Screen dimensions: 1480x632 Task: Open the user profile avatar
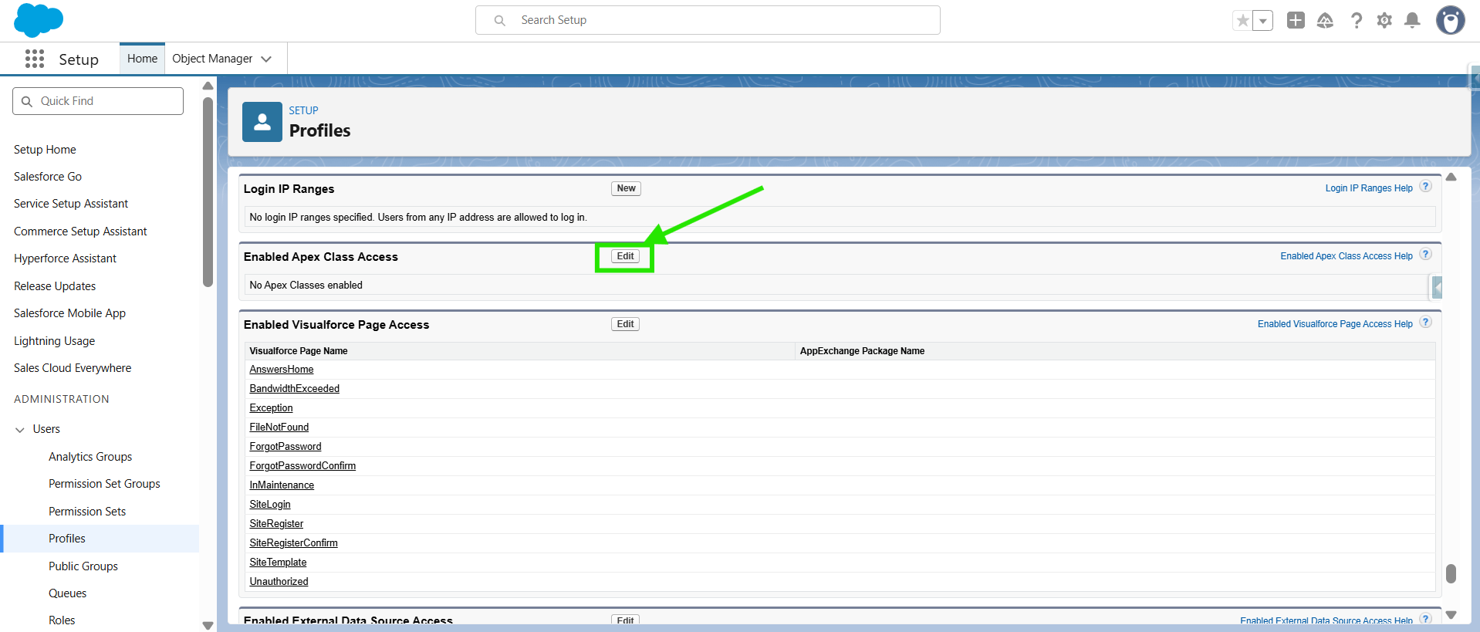[1450, 21]
